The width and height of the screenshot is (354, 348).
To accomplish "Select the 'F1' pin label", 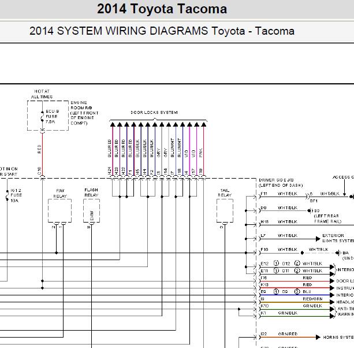I will coord(131,172).
